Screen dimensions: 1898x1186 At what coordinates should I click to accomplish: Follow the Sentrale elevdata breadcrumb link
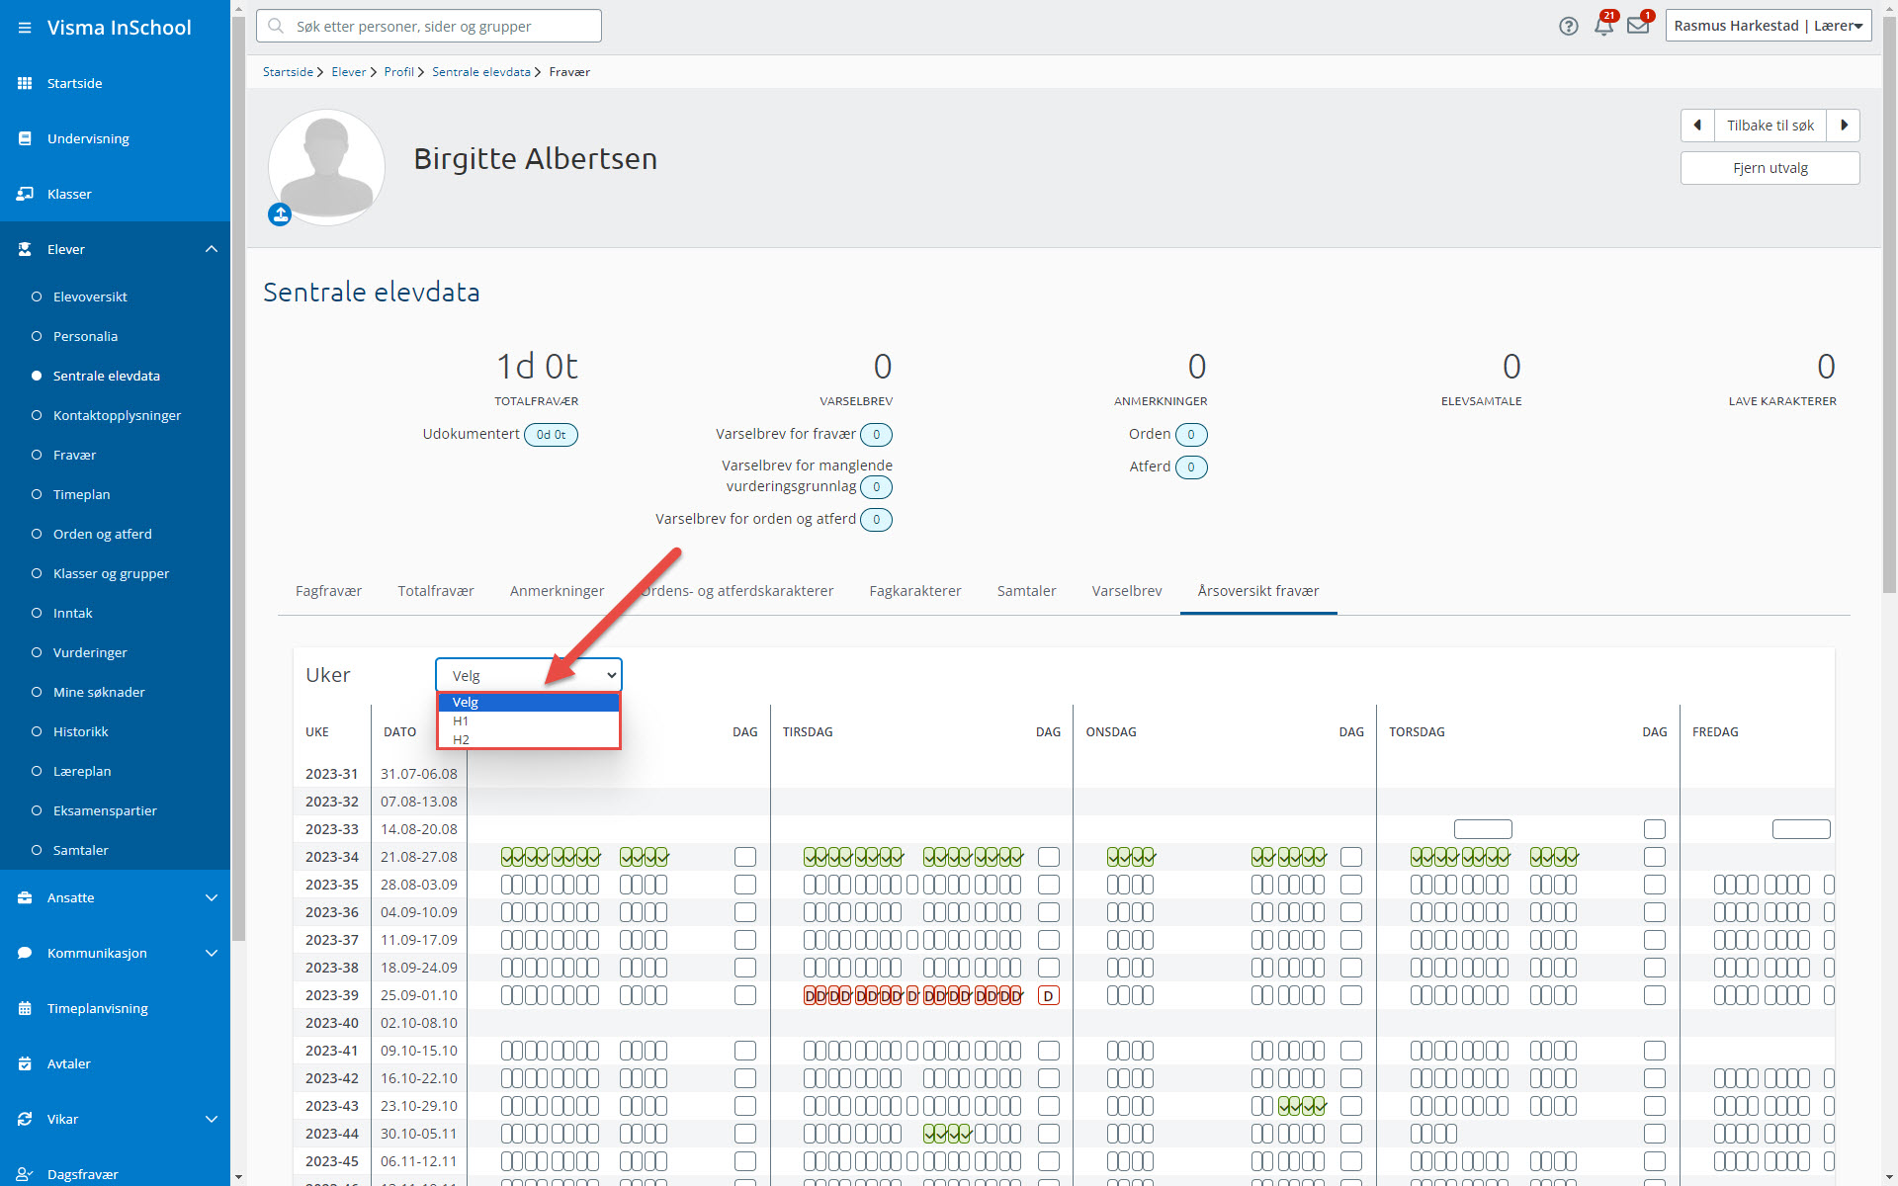point(481,72)
